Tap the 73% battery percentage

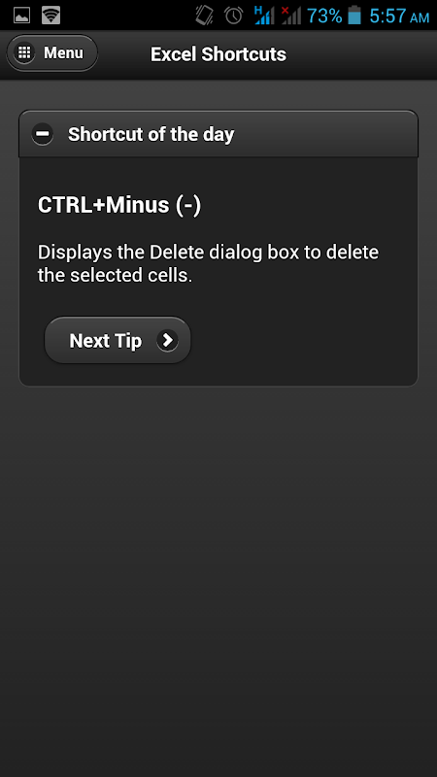coord(324,16)
